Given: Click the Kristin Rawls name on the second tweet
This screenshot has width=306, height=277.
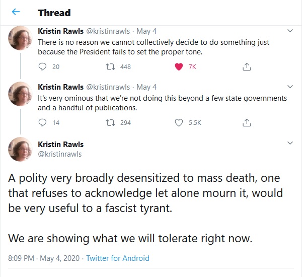Looking at the screenshot, I should click(x=60, y=87).
